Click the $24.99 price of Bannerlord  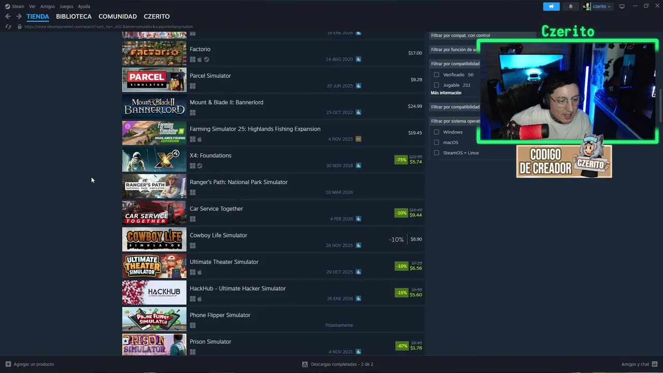tap(415, 106)
